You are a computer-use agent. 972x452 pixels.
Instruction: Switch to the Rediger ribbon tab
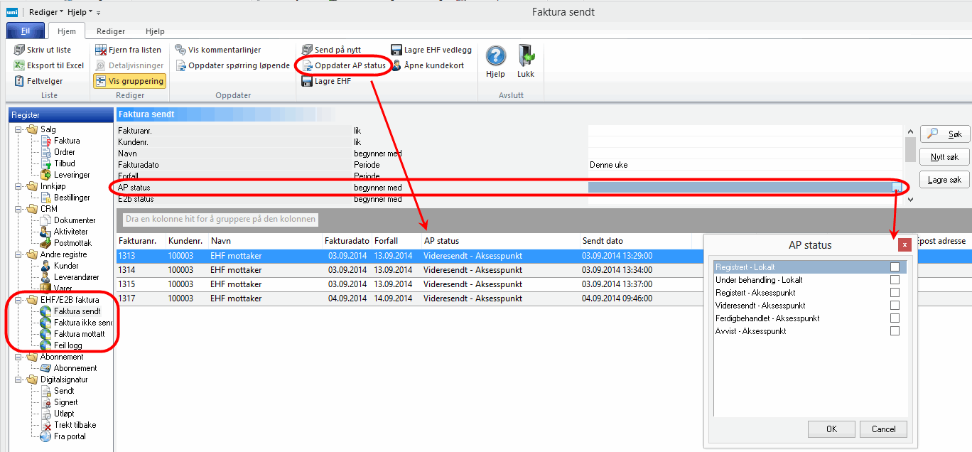[x=111, y=31]
